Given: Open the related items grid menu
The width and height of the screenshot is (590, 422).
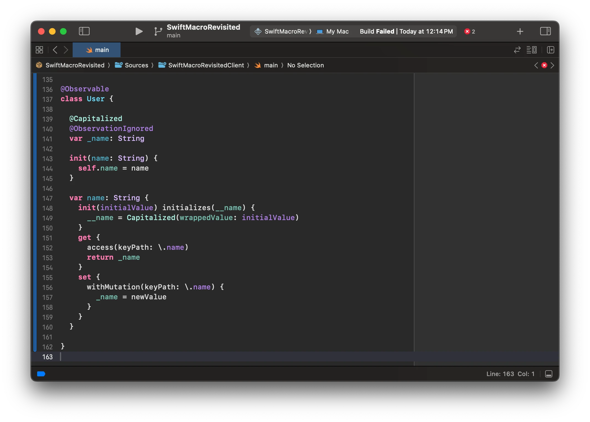Looking at the screenshot, I should 39,50.
